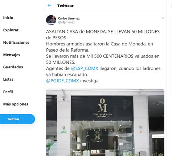Screen dimensions: 172x156
Task: Open the @SSP_CDMX mention link
Action: coord(85,68)
